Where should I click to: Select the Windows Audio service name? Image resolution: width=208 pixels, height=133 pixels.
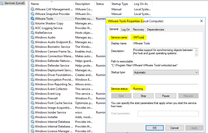coord(45,37)
